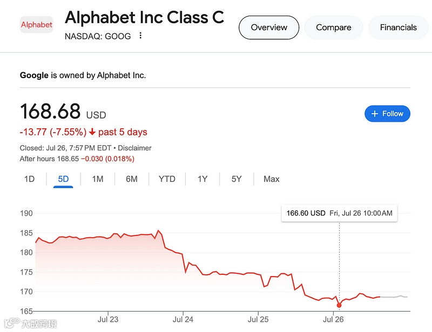
Task: Show the 6M price chart
Action: (x=132, y=179)
